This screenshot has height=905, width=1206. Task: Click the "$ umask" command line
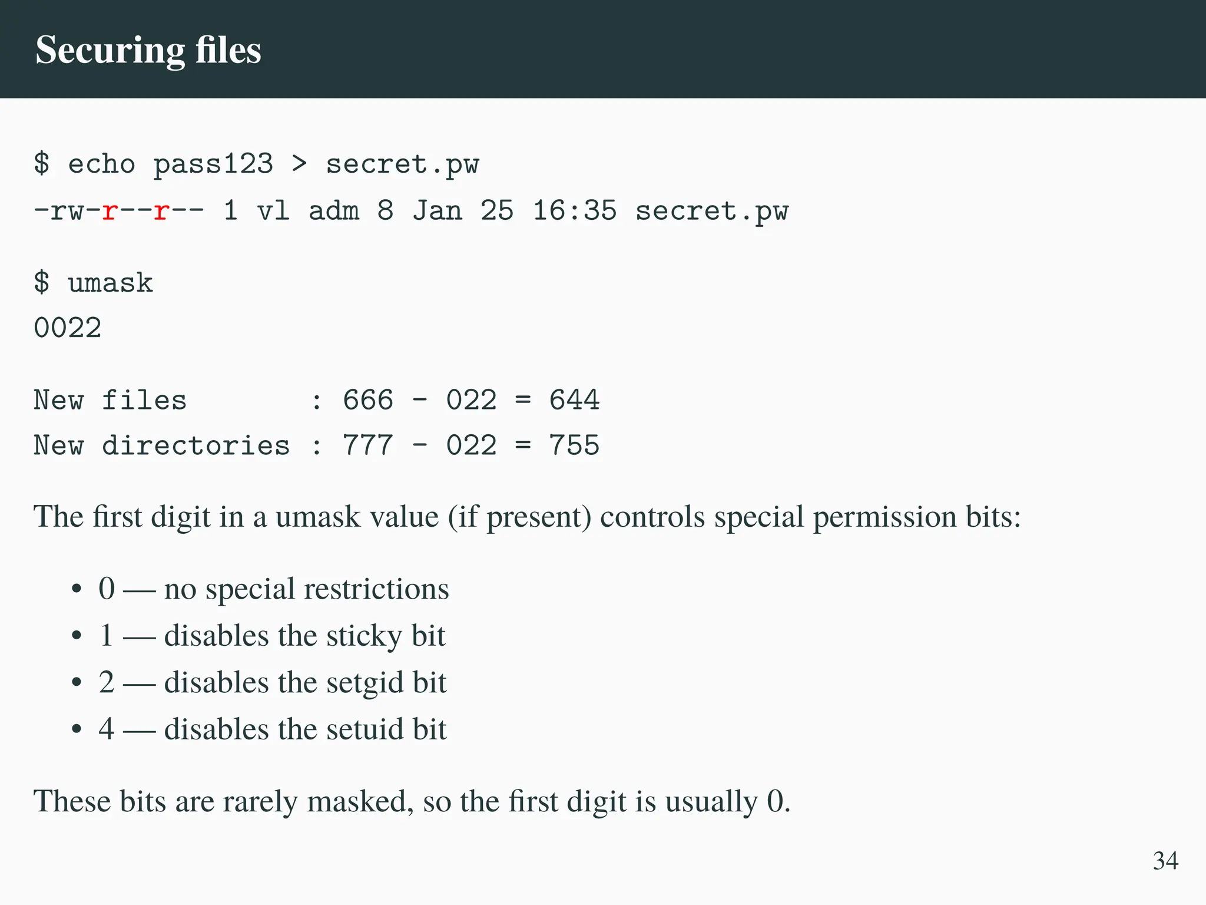click(94, 283)
